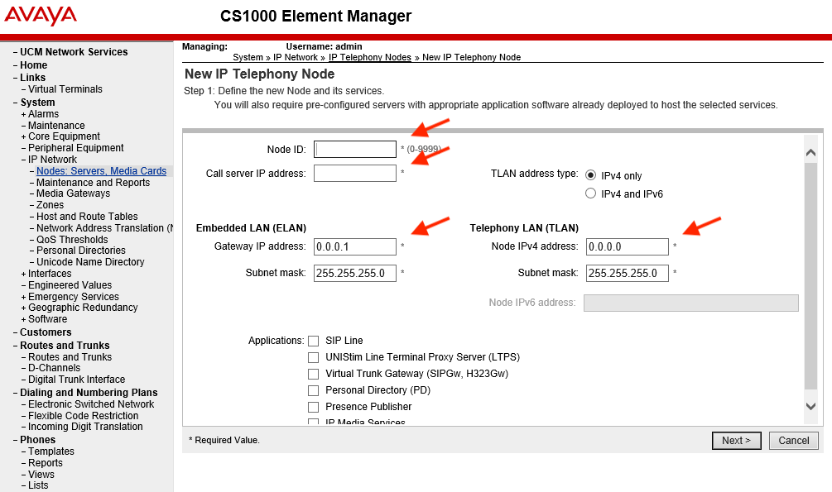
Task: Click the TLAN Subnet mask field
Action: [x=628, y=273]
